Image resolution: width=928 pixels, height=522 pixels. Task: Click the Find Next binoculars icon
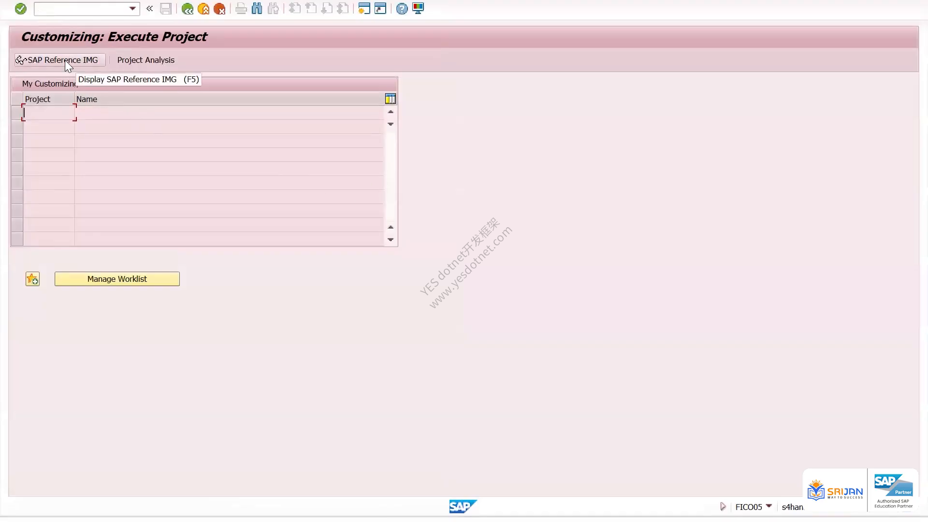[x=273, y=9]
